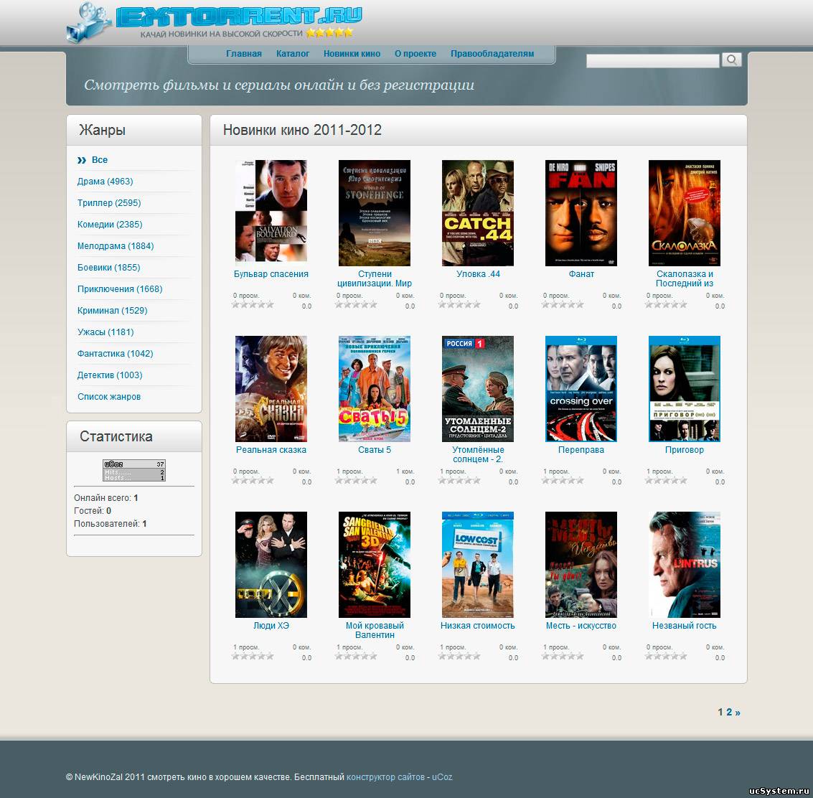Click the search magnifier button
The width and height of the screenshot is (813, 798).
pyautogui.click(x=731, y=60)
